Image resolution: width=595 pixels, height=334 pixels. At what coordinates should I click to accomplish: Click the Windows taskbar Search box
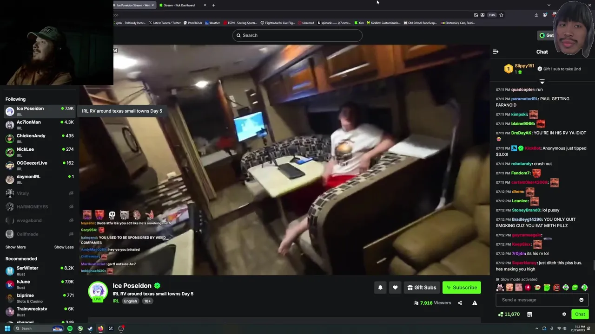40,328
